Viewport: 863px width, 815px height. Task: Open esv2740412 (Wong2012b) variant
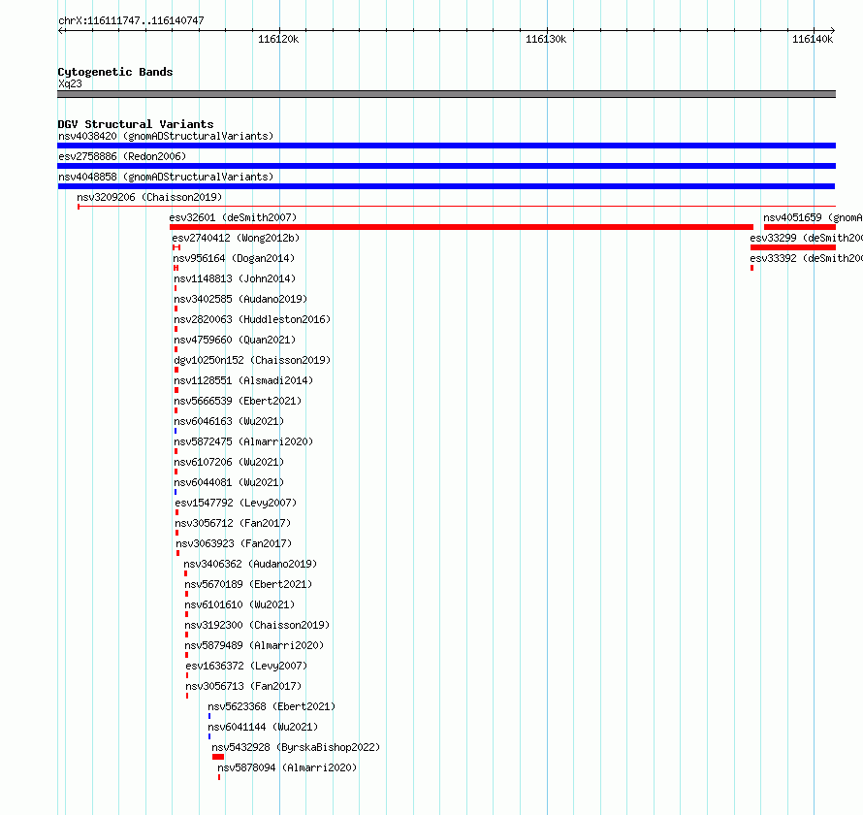pos(236,238)
